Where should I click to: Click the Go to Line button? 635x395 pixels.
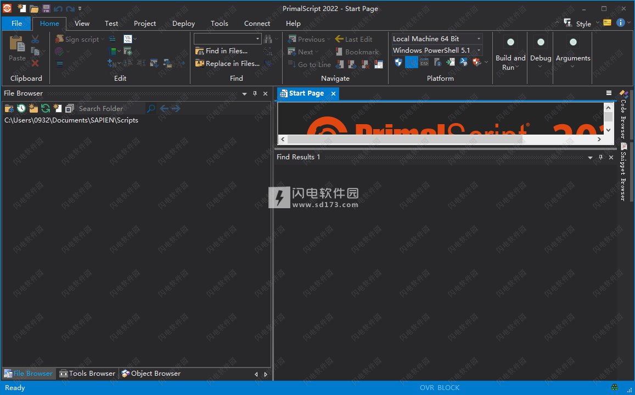[x=310, y=64]
